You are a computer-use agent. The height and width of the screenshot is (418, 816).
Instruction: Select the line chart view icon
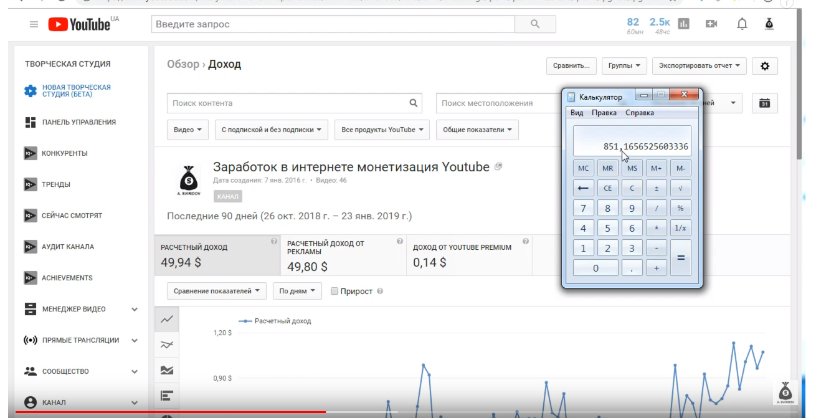(167, 320)
